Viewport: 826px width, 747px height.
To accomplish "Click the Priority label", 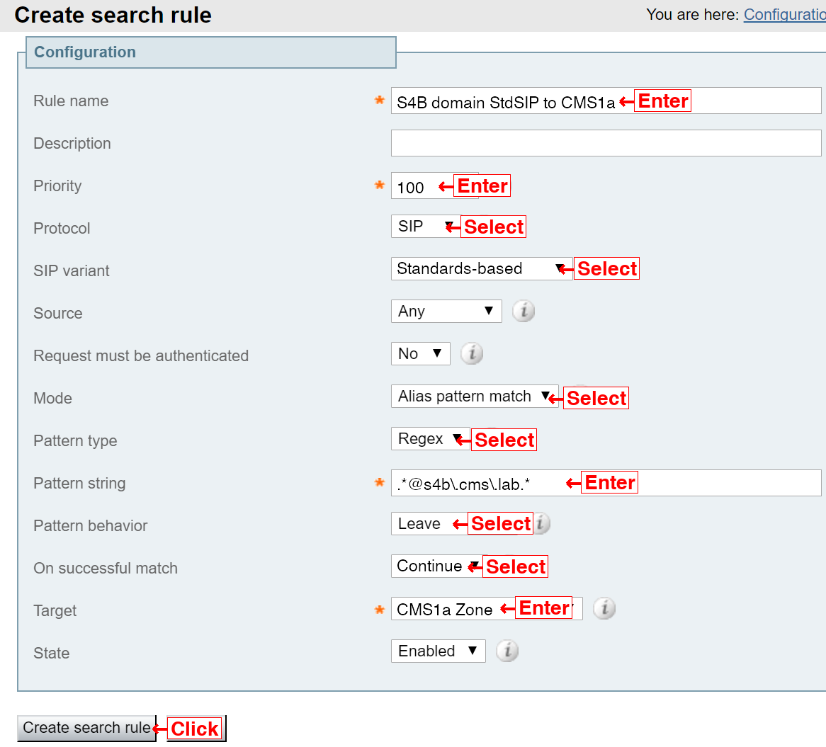I will coord(57,186).
